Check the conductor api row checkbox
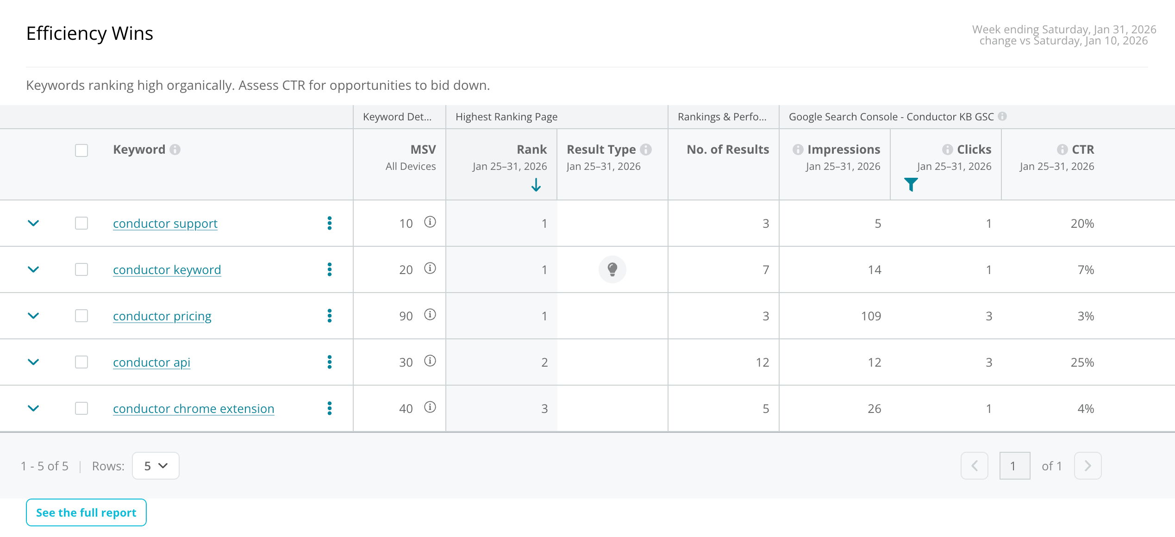Viewport: 1175px width, 537px height. (81, 362)
